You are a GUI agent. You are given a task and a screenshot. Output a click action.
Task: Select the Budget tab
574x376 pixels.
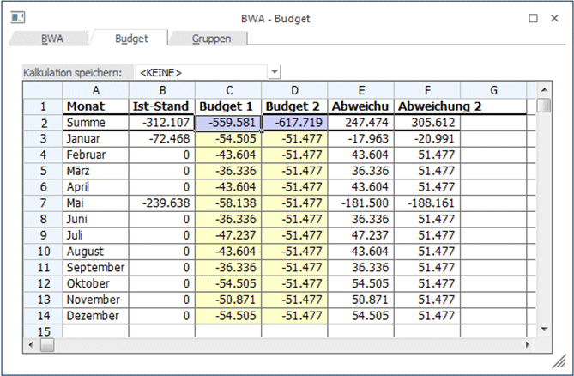tap(131, 39)
